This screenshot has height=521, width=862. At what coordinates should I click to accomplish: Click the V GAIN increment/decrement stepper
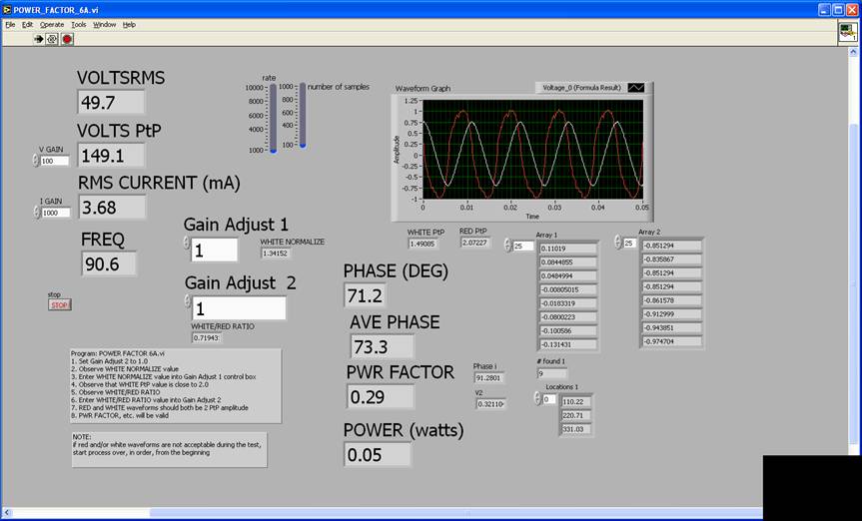point(36,161)
